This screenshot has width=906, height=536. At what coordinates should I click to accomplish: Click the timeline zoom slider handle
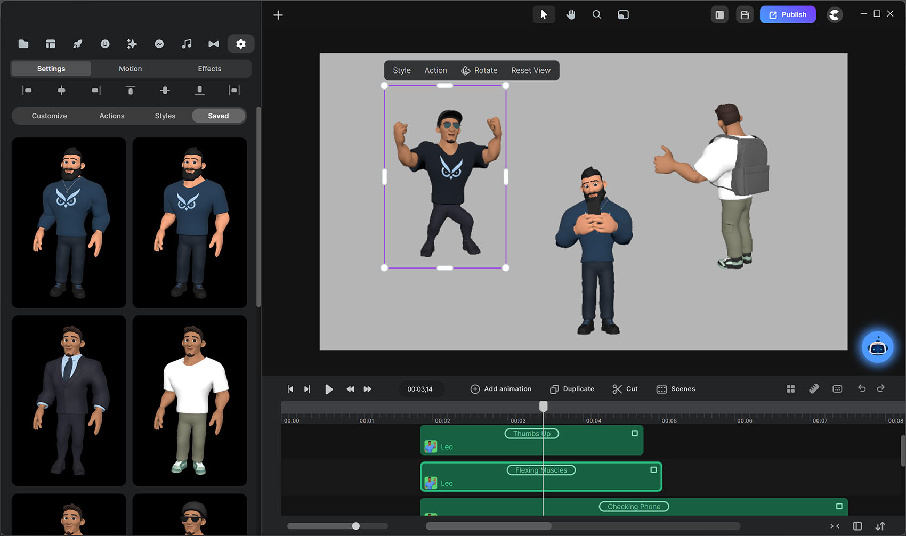click(x=355, y=526)
